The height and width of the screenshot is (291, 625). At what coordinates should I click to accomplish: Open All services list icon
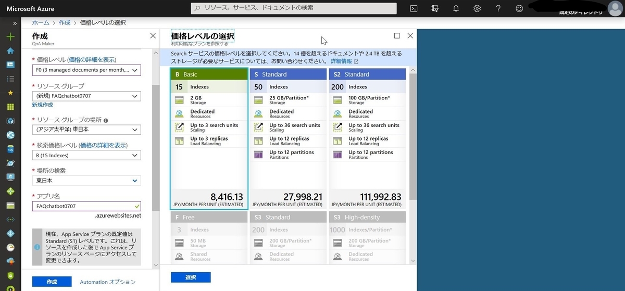coord(10,79)
